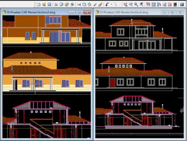Click the Copy icon in toolbar
The image size is (187, 141).
(x=84, y=5)
